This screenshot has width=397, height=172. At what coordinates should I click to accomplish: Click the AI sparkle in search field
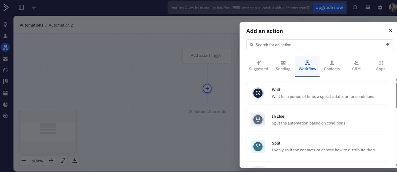(x=388, y=45)
